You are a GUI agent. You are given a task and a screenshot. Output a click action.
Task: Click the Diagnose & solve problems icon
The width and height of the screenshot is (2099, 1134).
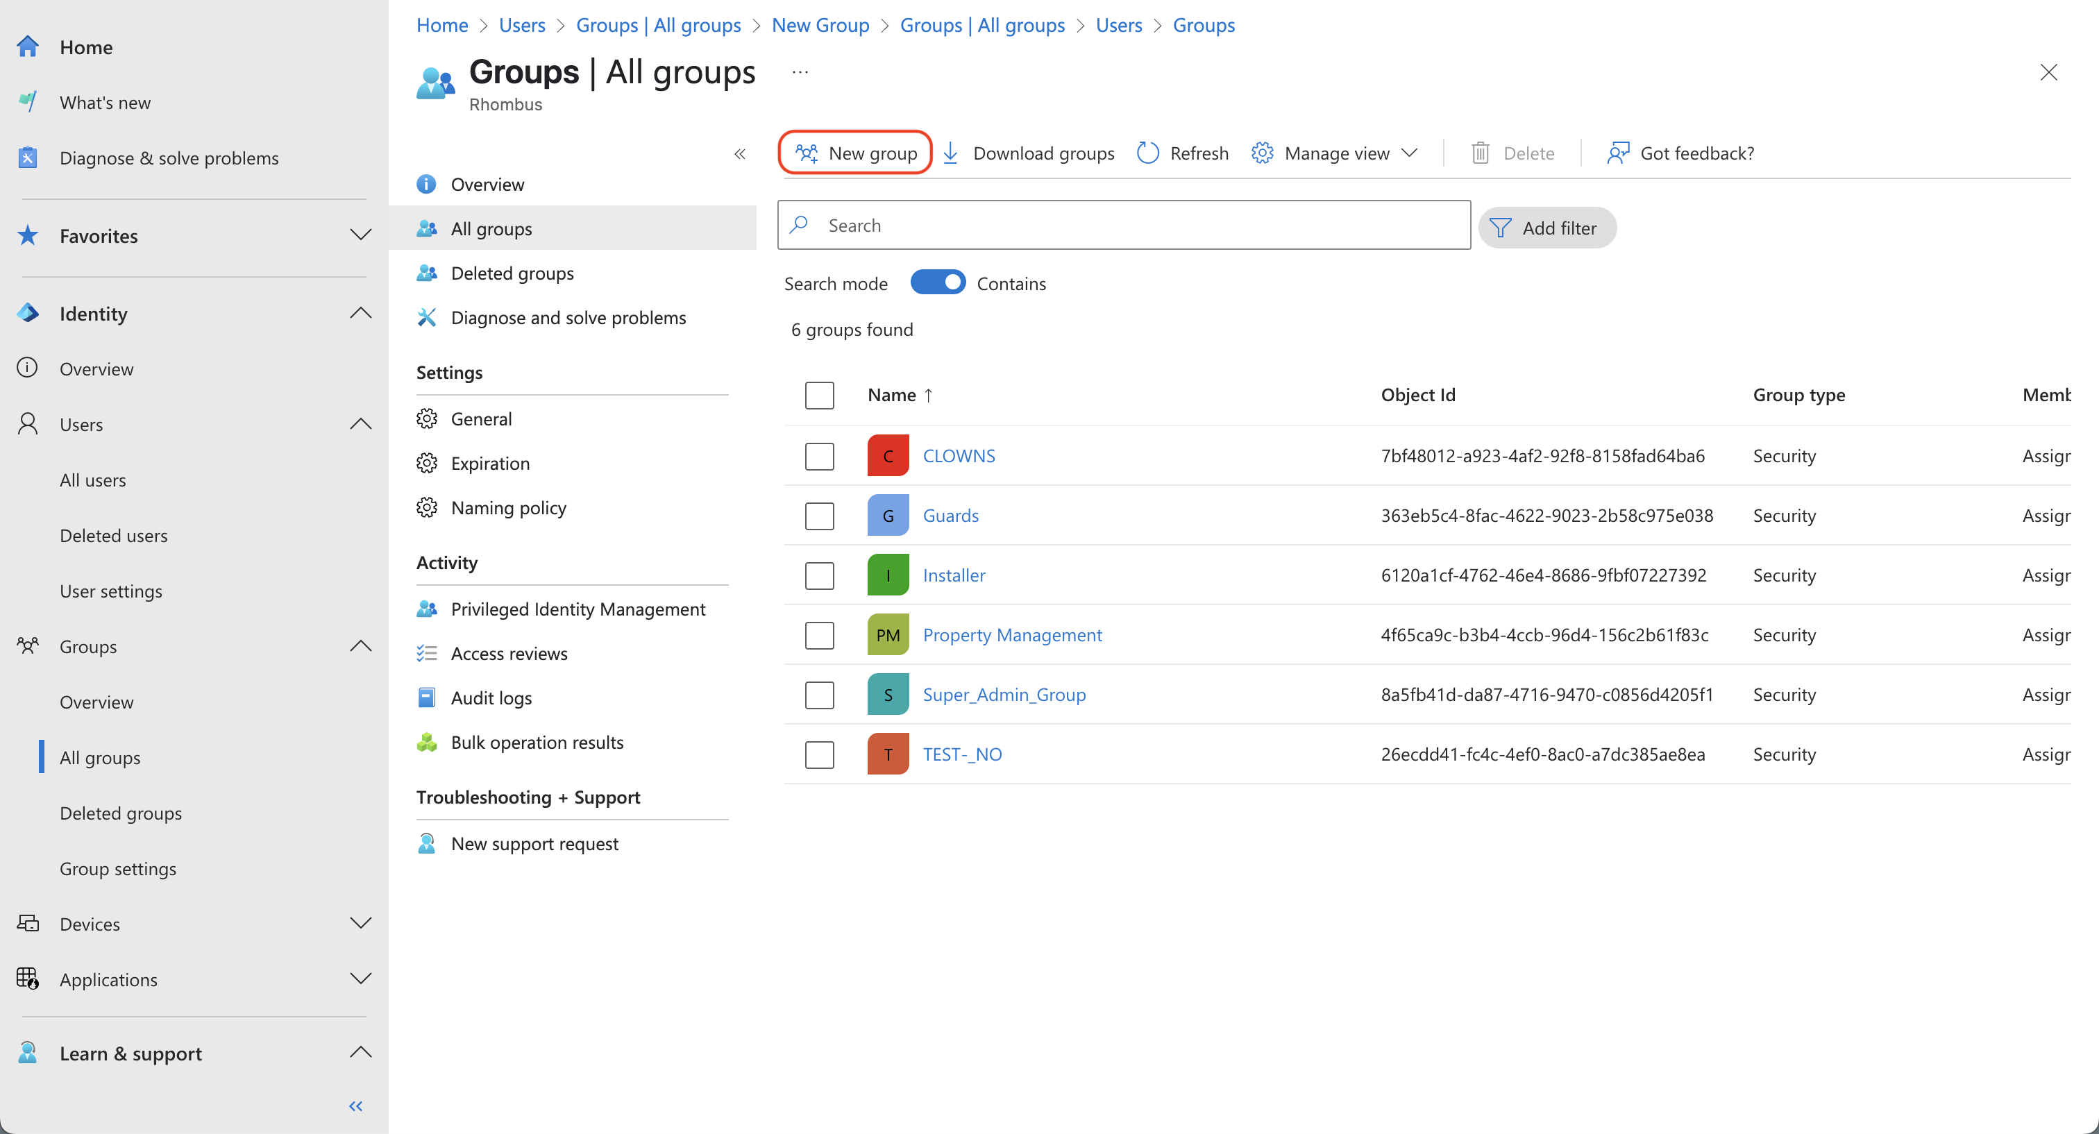pos(28,158)
